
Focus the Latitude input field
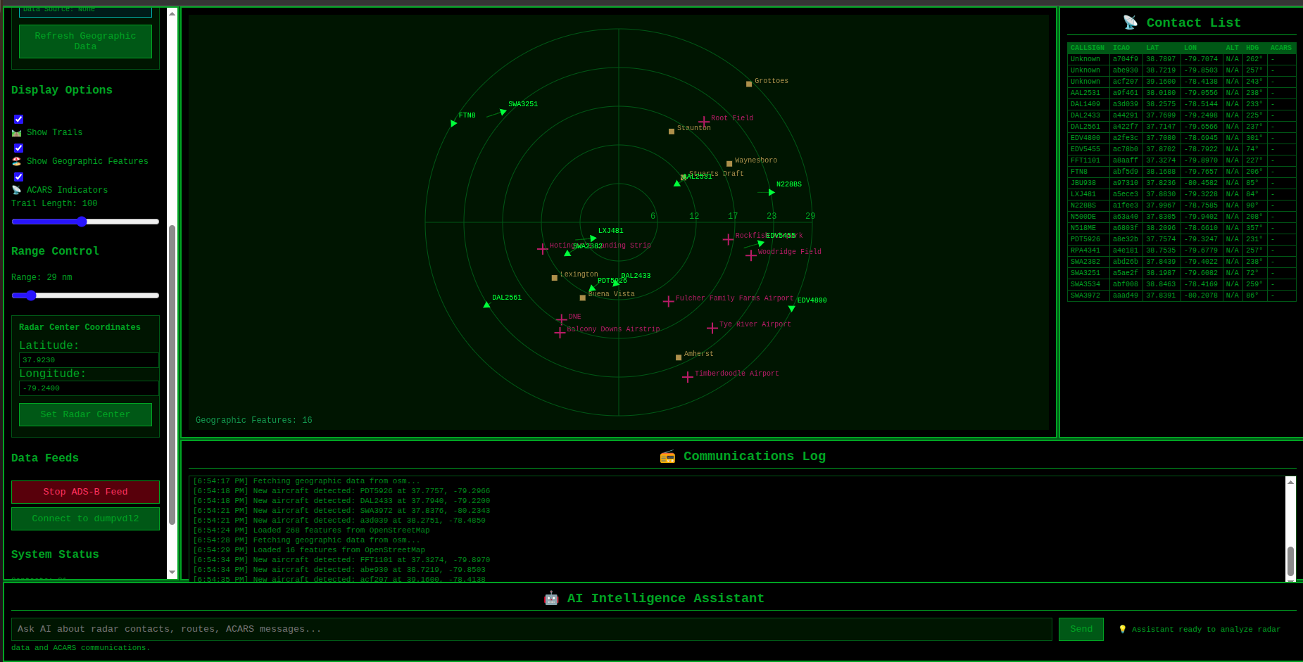click(89, 360)
